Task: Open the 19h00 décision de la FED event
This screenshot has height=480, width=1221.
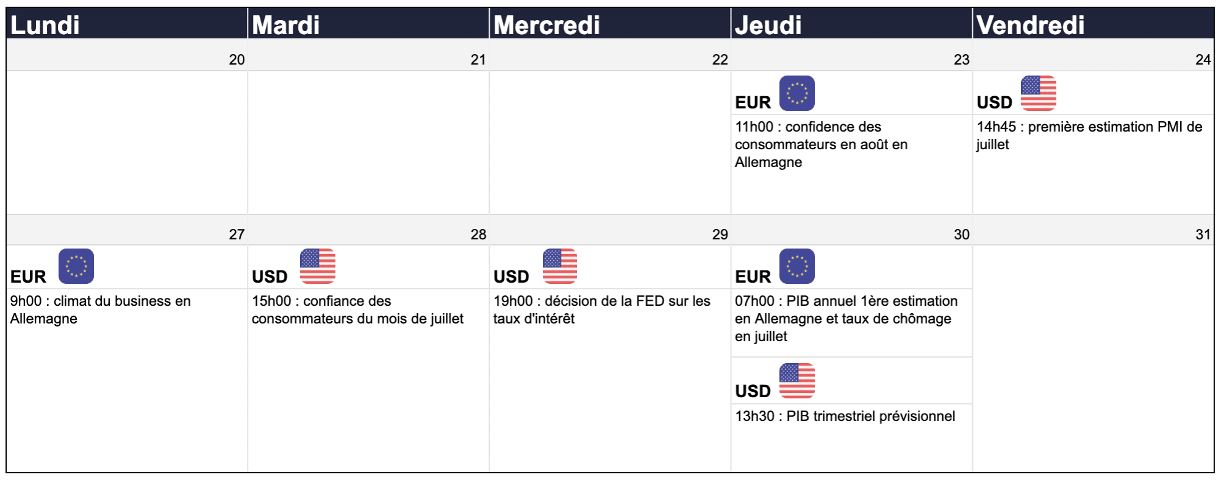Action: click(602, 309)
